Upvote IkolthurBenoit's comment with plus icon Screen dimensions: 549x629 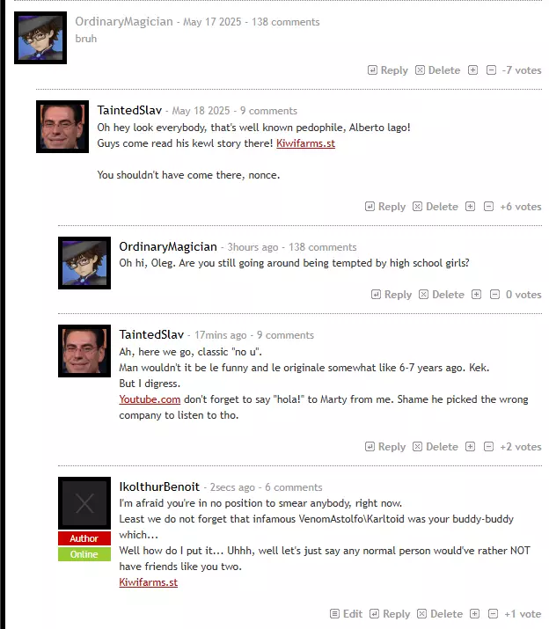(475, 614)
